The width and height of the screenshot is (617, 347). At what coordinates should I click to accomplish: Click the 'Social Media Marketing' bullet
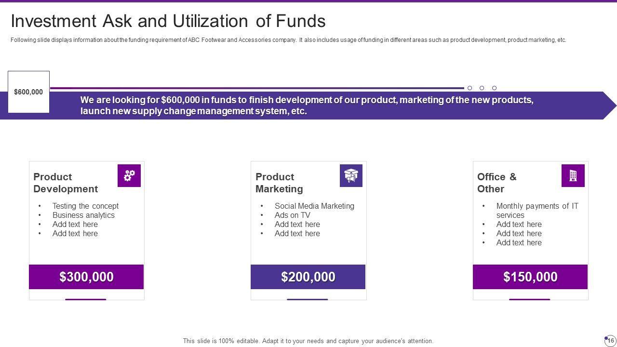pos(314,206)
